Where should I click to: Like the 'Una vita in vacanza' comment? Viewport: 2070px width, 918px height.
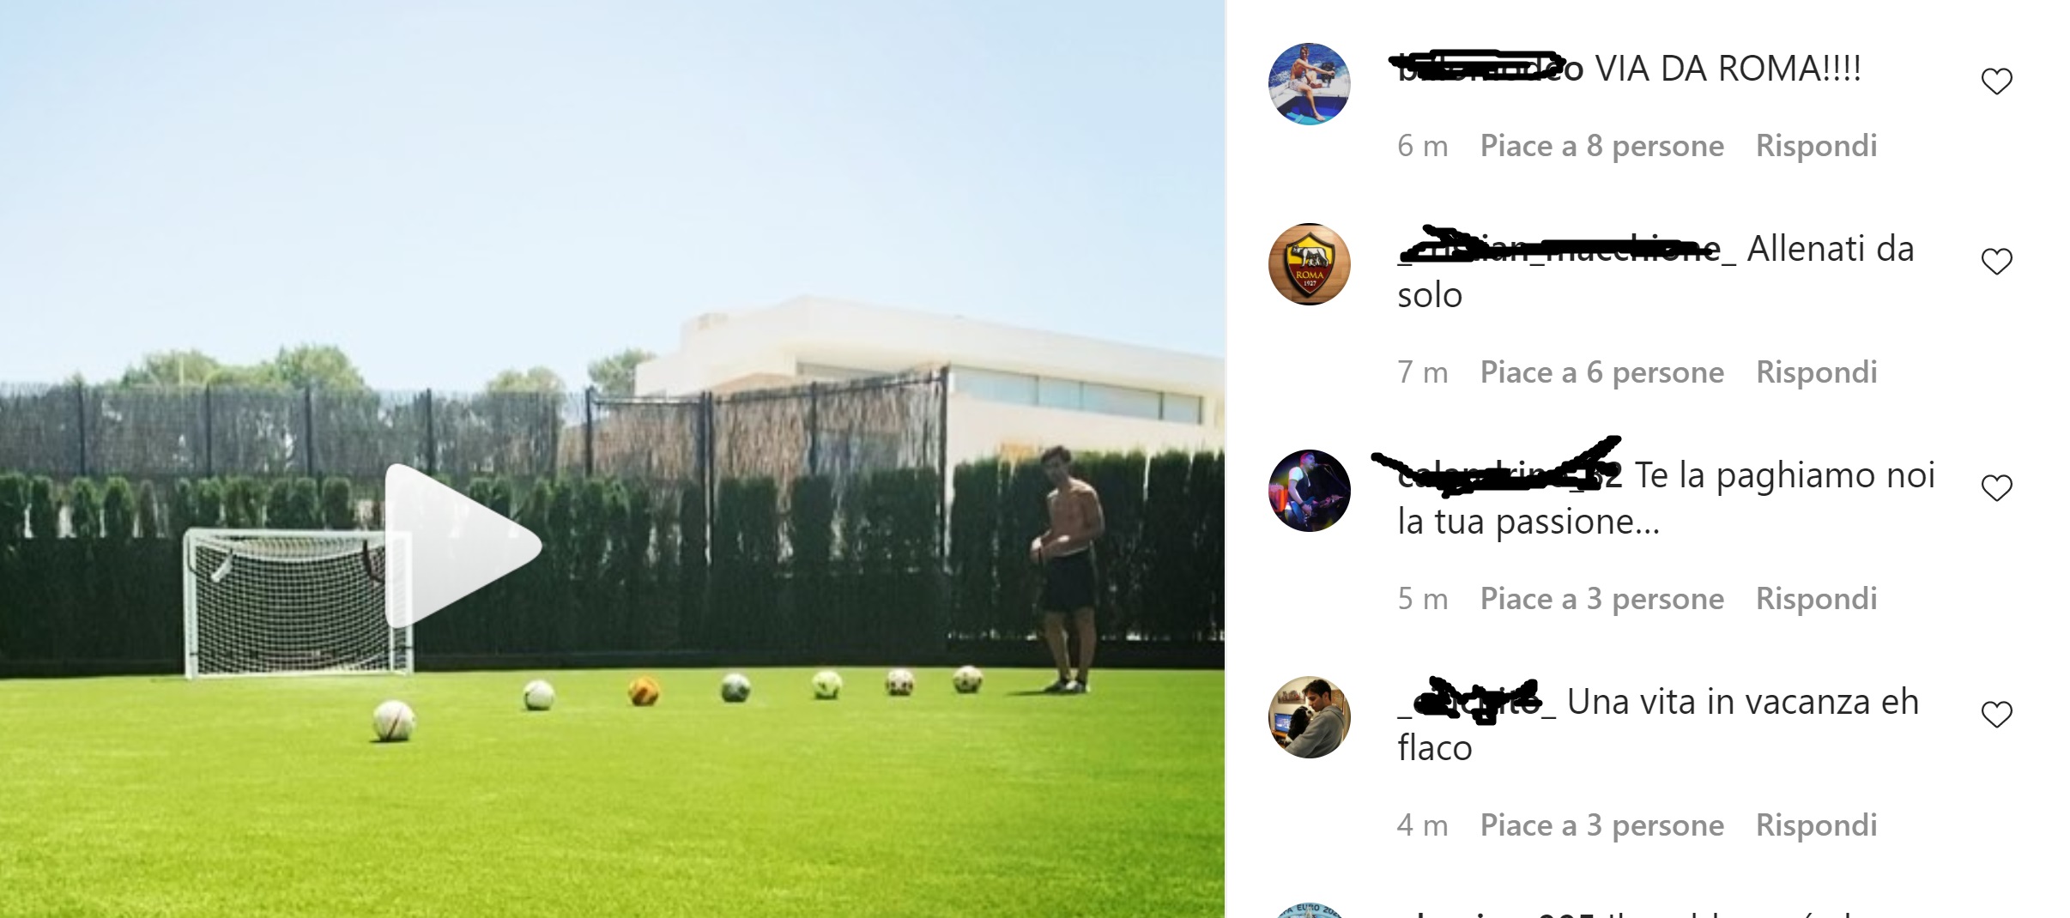(x=1996, y=715)
